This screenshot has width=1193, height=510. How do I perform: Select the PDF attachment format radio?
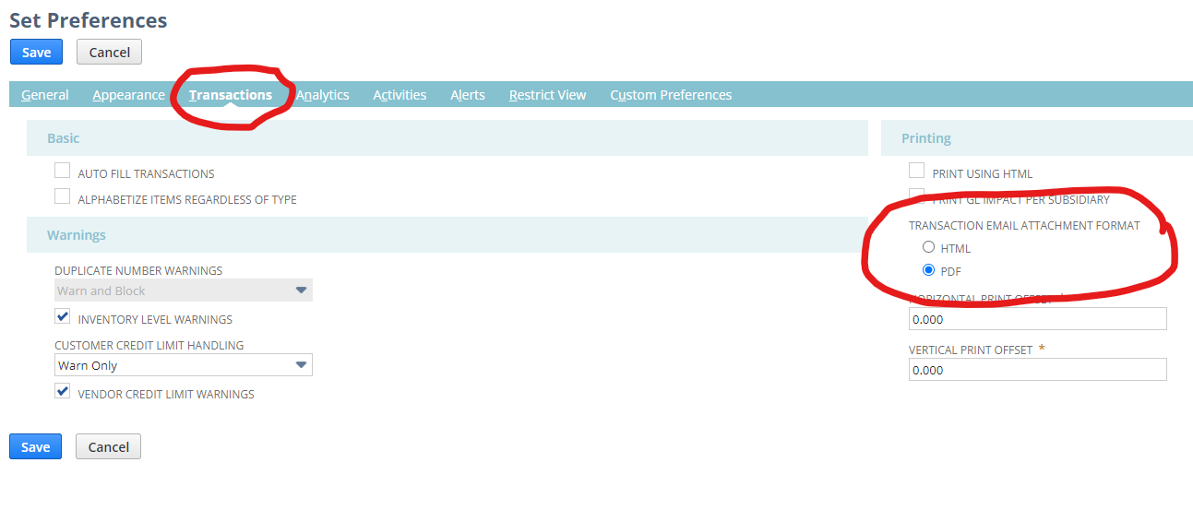(x=929, y=270)
